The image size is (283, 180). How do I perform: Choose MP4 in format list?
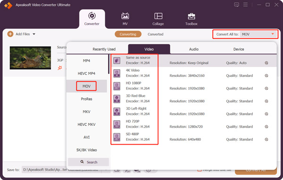tap(86, 61)
